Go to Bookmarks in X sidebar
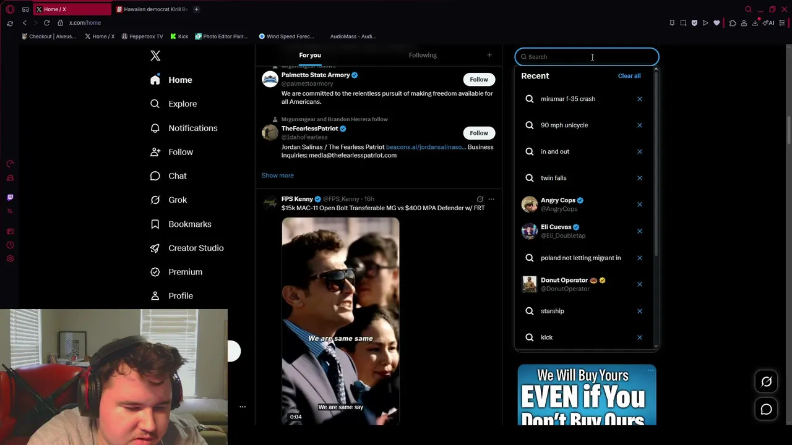792x445 pixels. point(181,224)
